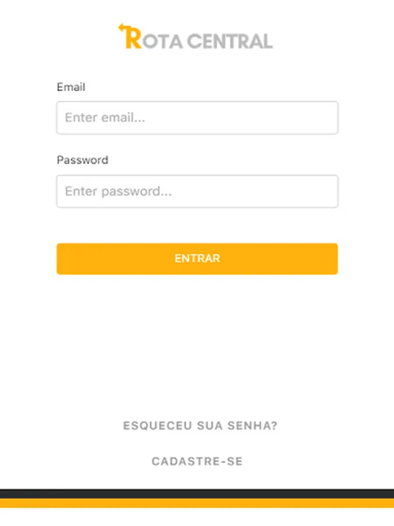Focus the Password input field
This screenshot has height=526, width=394.
point(197,191)
